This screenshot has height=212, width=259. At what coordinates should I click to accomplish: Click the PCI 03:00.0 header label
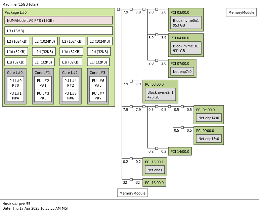[x=180, y=12]
